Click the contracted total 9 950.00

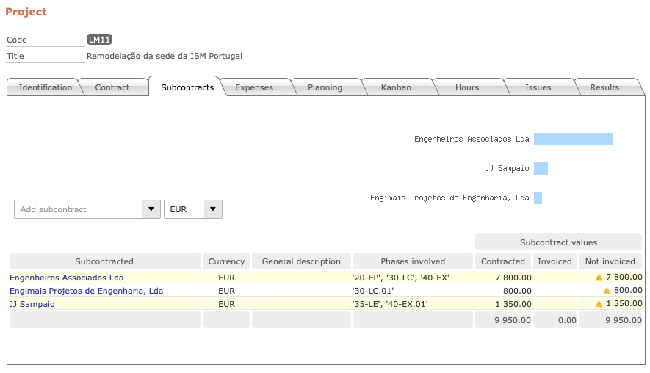pyautogui.click(x=513, y=320)
